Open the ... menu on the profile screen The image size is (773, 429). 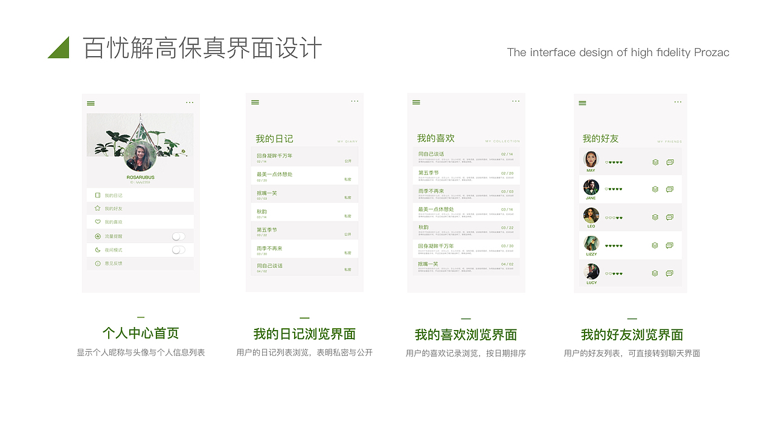coord(190,103)
